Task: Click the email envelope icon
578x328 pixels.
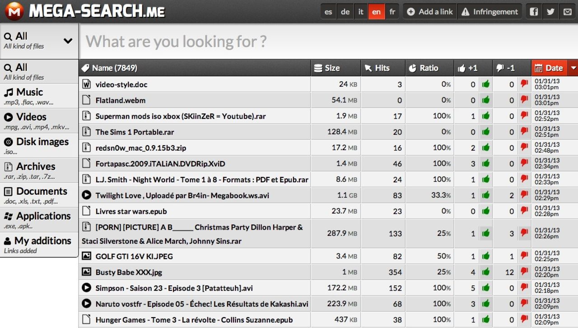Action: (x=567, y=12)
